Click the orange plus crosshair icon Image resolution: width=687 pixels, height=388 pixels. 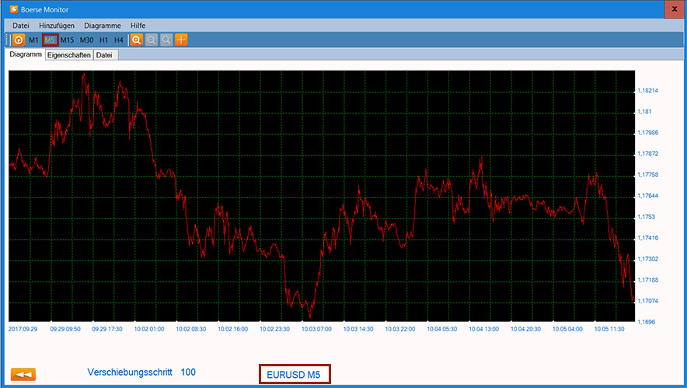181,40
